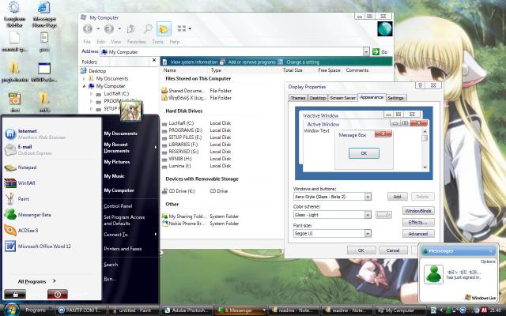
Task: Expand My Recent Documents submenu arrow
Action: (156, 148)
